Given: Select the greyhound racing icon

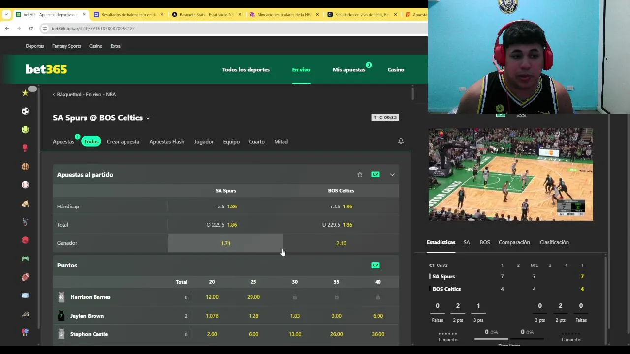Looking at the screenshot, I should [x=25, y=314].
